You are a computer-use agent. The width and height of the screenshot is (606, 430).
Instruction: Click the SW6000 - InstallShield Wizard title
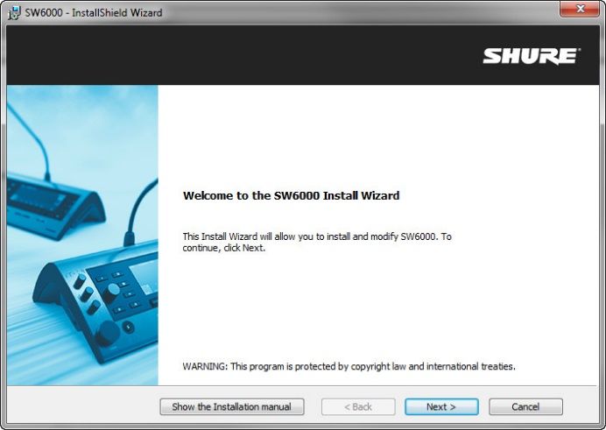point(94,13)
